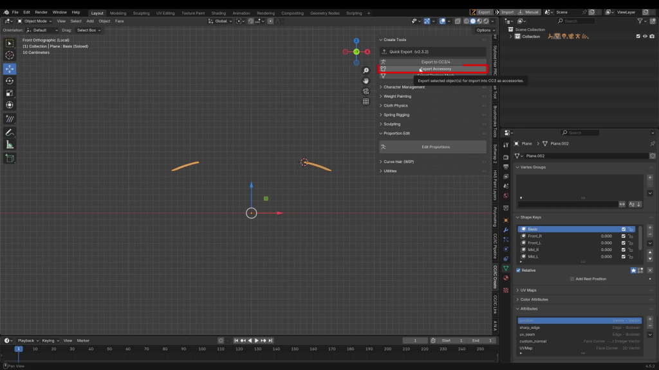The width and height of the screenshot is (659, 370).
Task: Choose the 3D Cursor tool
Action: 10,56
